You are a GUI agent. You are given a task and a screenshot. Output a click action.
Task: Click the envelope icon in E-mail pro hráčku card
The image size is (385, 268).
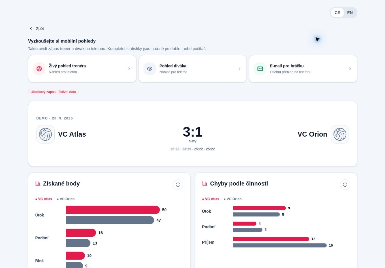point(260,69)
